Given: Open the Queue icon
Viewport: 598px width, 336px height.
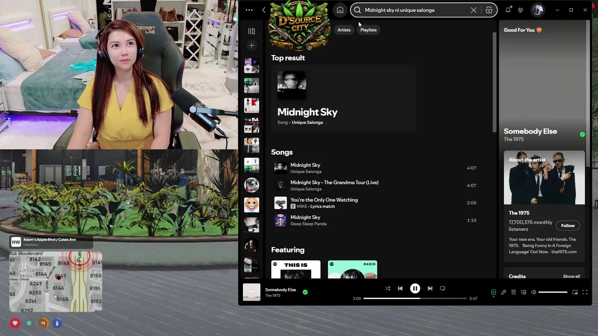Looking at the screenshot, I should pos(513,292).
